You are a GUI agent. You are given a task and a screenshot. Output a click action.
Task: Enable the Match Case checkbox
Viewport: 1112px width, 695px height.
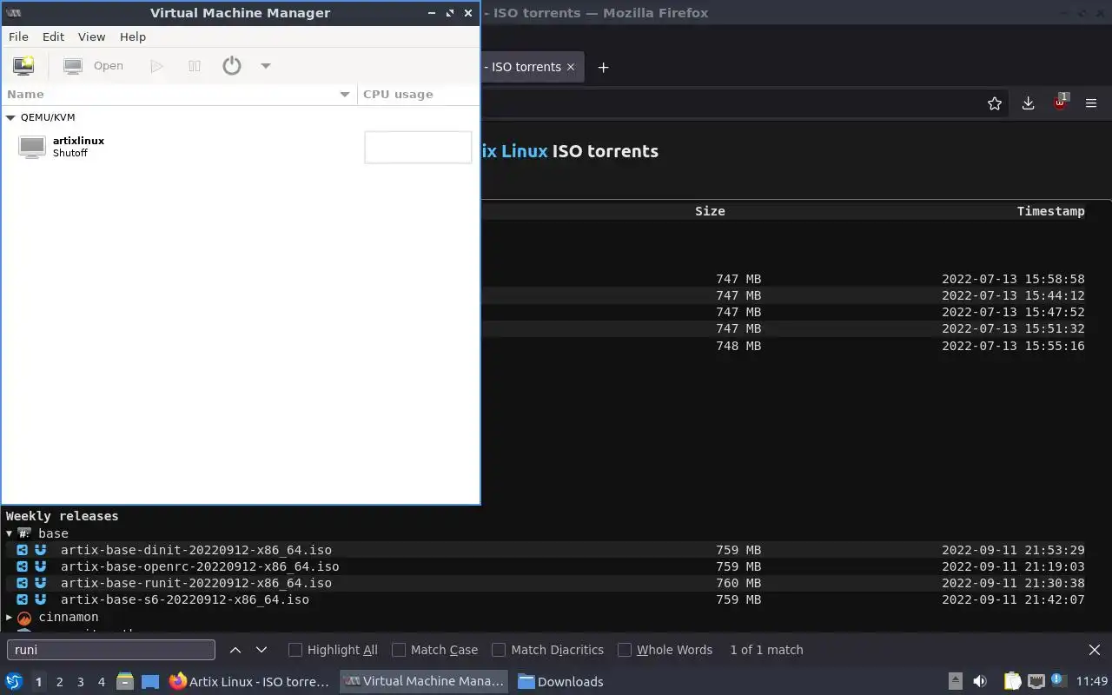[x=399, y=650]
